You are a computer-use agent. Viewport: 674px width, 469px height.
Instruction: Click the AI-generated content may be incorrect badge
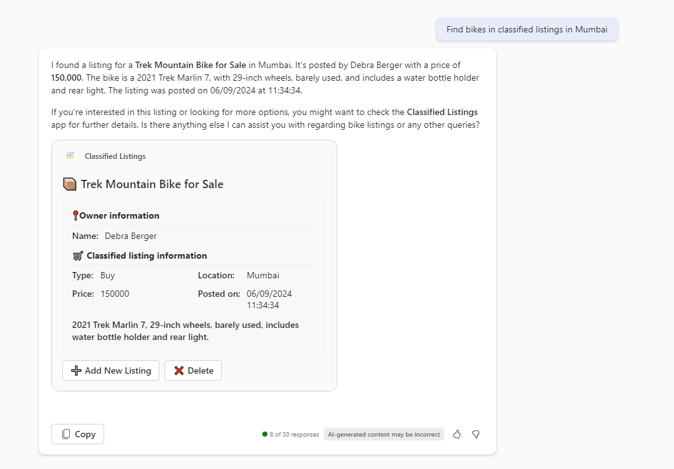[x=384, y=435]
